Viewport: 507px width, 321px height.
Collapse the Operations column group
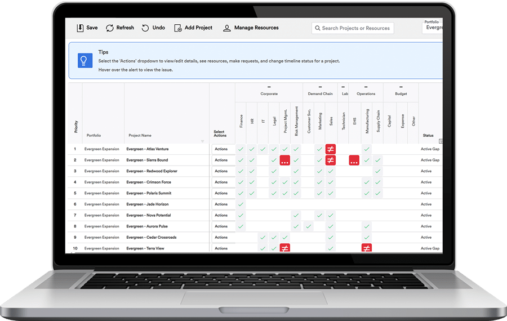tap(366, 87)
